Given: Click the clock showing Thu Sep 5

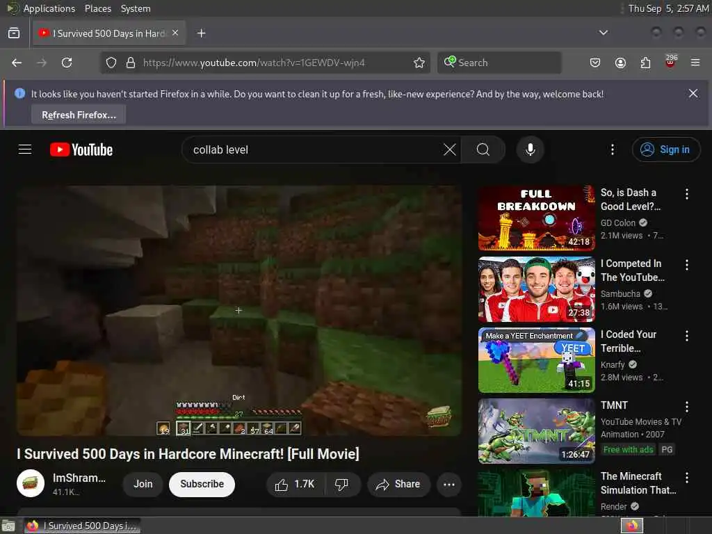Looking at the screenshot, I should click(x=668, y=8).
